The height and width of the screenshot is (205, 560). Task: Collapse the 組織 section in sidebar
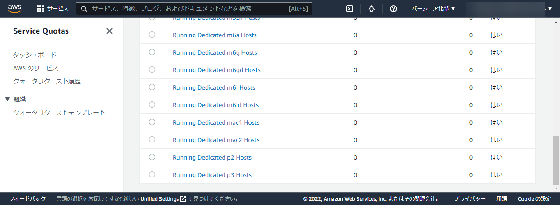tap(7, 99)
